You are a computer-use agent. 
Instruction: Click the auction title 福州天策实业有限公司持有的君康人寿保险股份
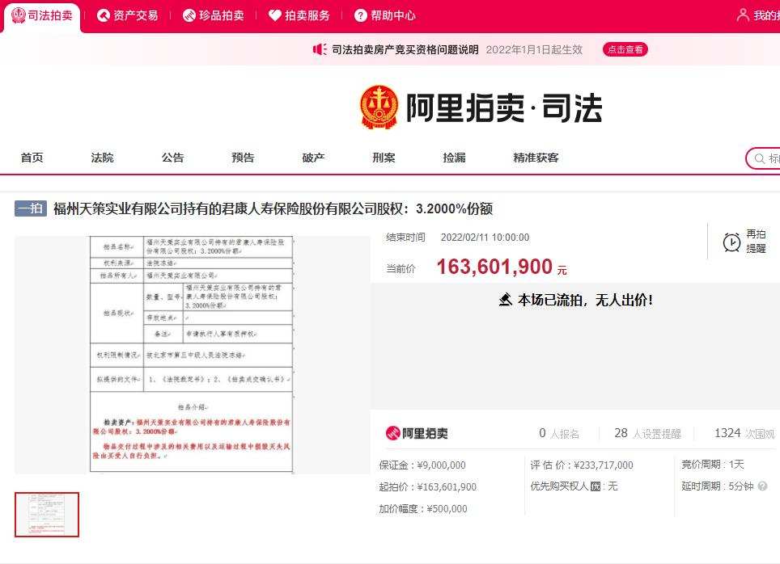(x=273, y=208)
